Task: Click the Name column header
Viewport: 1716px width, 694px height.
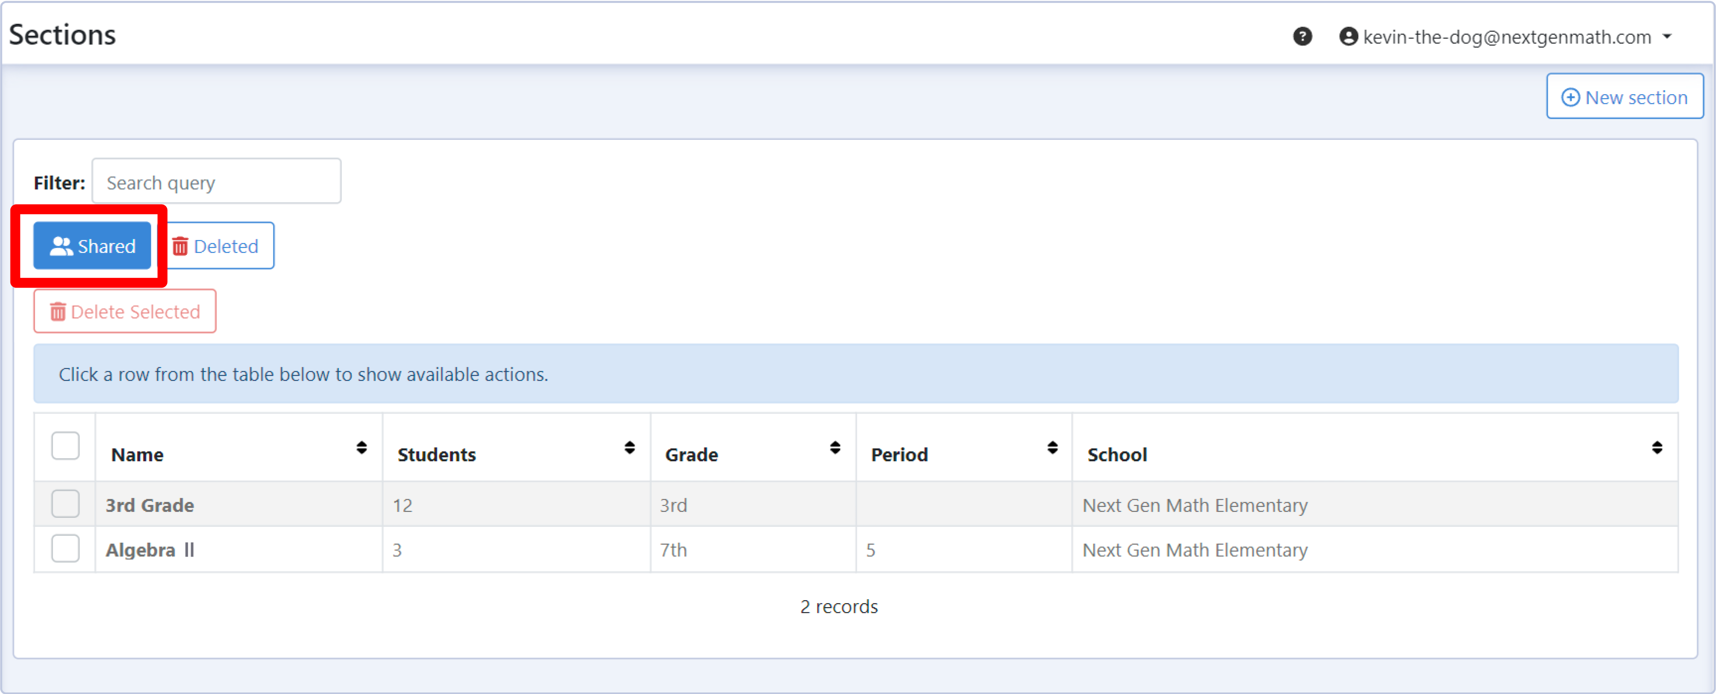Action: tap(239, 447)
